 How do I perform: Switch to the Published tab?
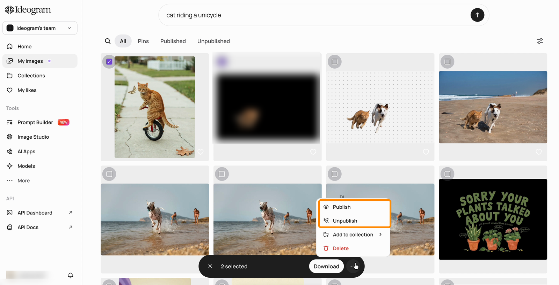pos(173,41)
